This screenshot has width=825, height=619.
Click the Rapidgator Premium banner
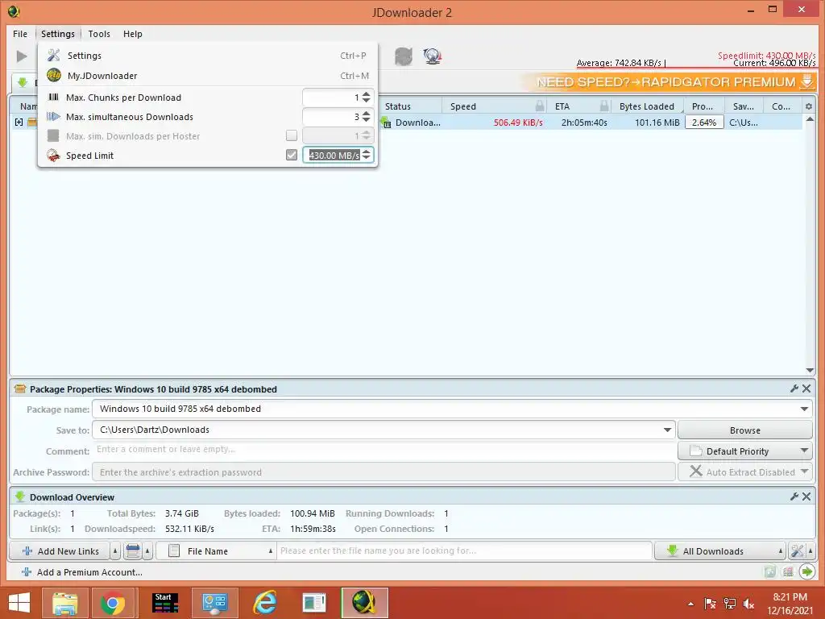(x=668, y=81)
